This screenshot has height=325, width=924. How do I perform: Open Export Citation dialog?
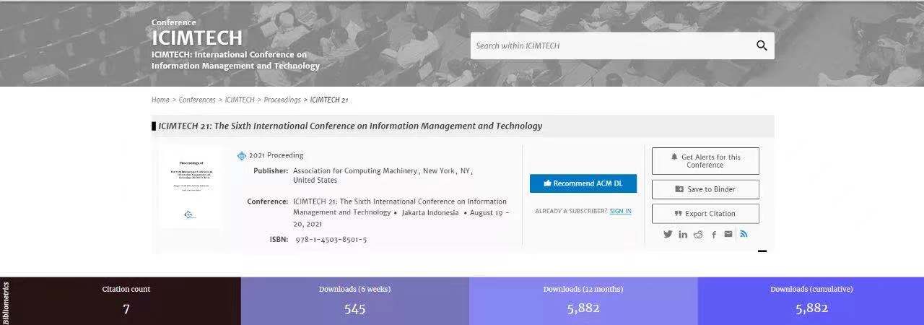705,214
